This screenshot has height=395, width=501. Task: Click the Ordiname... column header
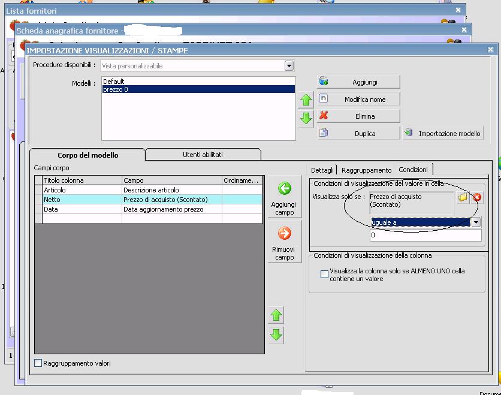tap(242, 180)
